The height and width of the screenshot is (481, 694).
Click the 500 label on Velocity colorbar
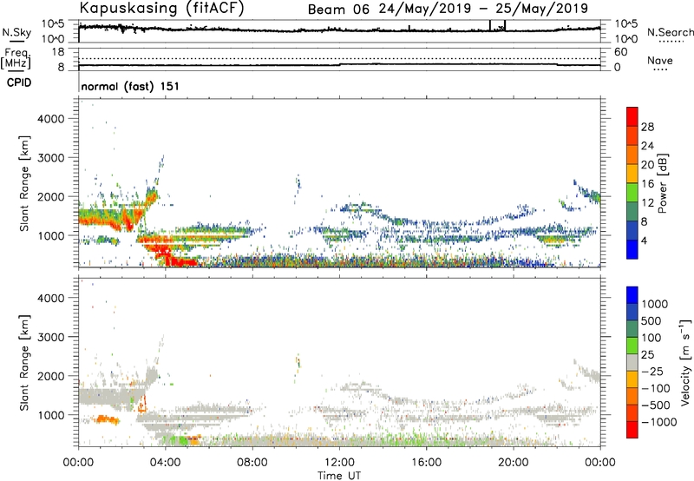click(x=651, y=320)
